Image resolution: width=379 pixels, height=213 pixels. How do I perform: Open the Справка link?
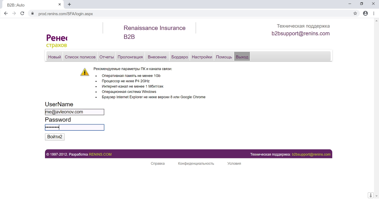158,163
